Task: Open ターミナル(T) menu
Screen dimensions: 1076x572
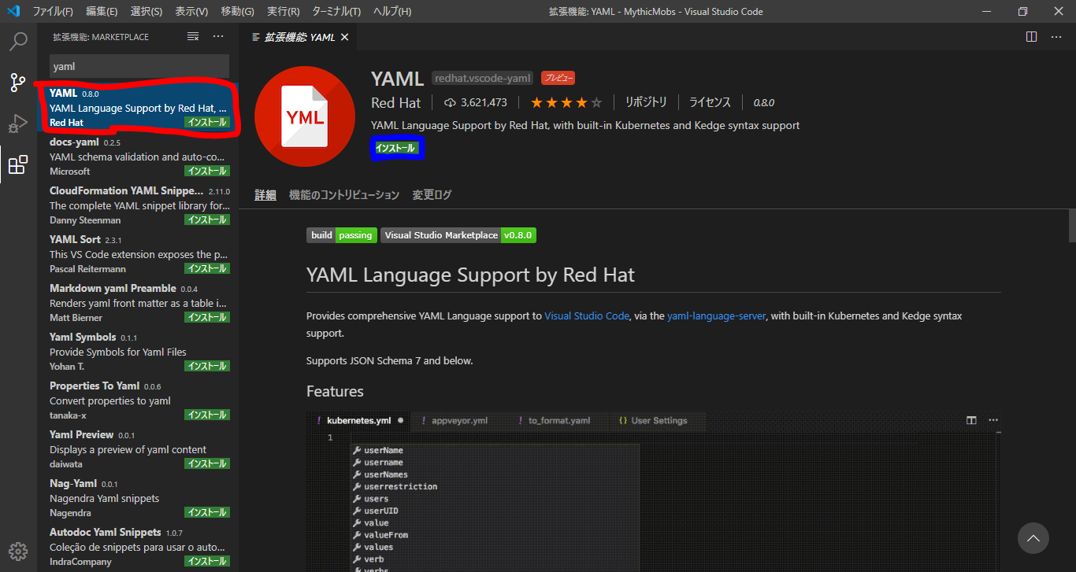Action: [336, 12]
